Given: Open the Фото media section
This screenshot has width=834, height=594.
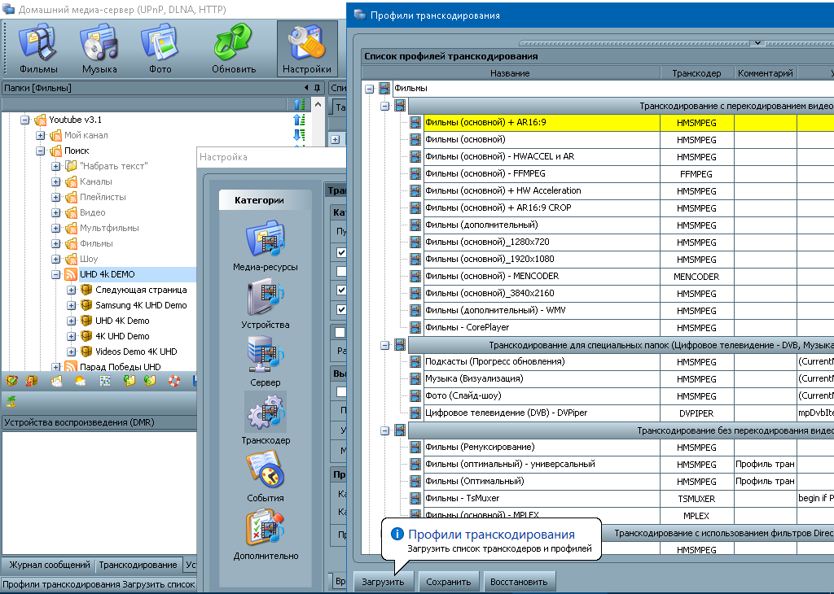Looking at the screenshot, I should click(x=160, y=49).
